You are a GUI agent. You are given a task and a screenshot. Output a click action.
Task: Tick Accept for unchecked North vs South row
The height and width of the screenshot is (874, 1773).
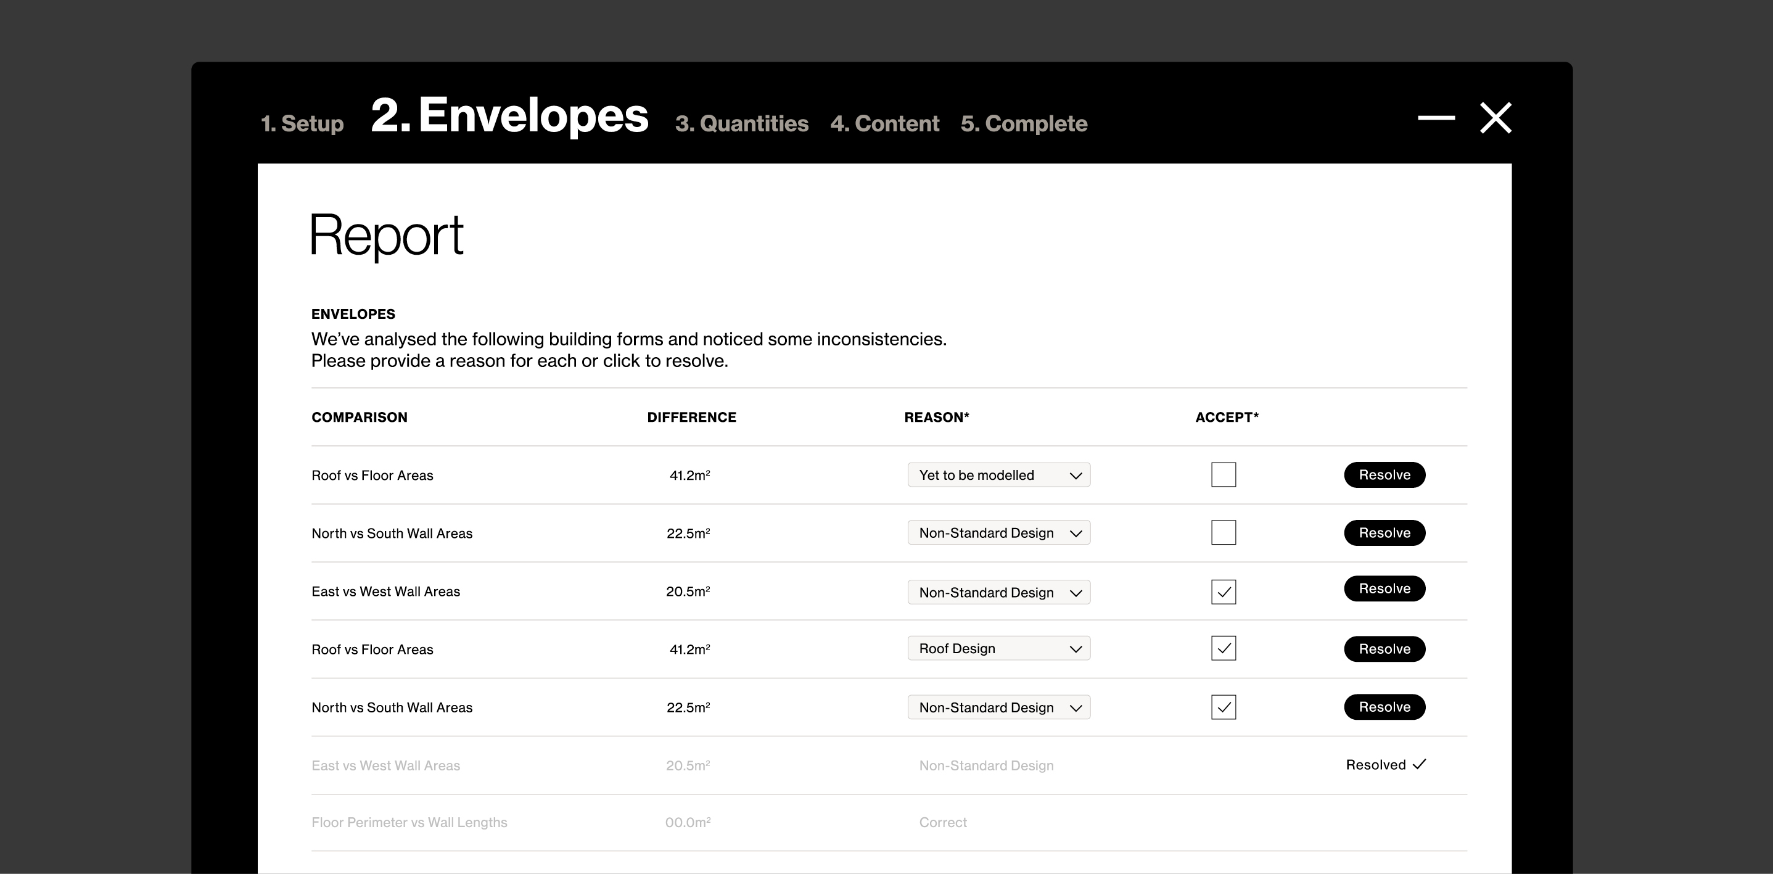point(1223,533)
